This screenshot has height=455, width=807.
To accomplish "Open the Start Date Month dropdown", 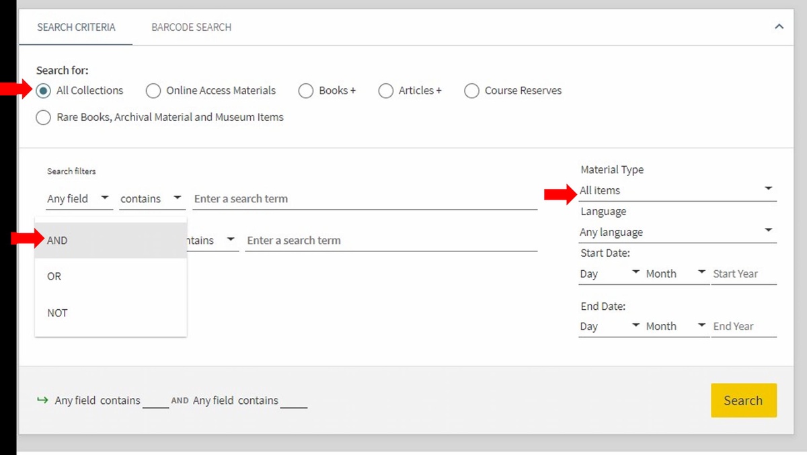I will 672,274.
